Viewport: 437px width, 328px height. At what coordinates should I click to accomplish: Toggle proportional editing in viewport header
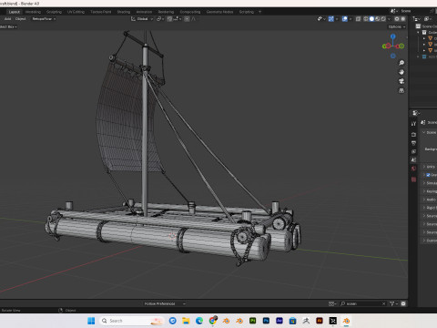187,19
